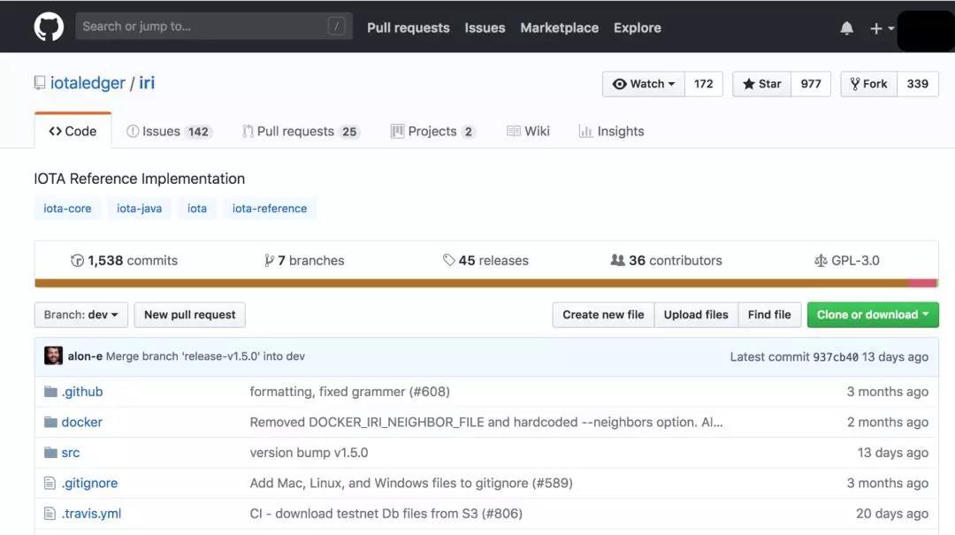Image resolution: width=955 pixels, height=535 pixels.
Task: Open Marketplace in top navigation
Action: (x=559, y=27)
